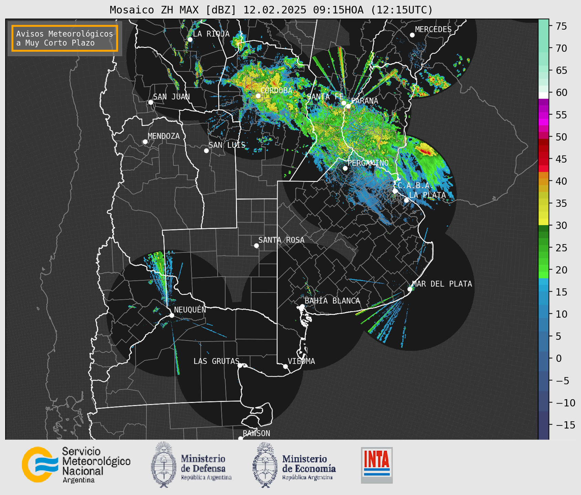Click the Ministerio de Economía emblem

(265, 465)
